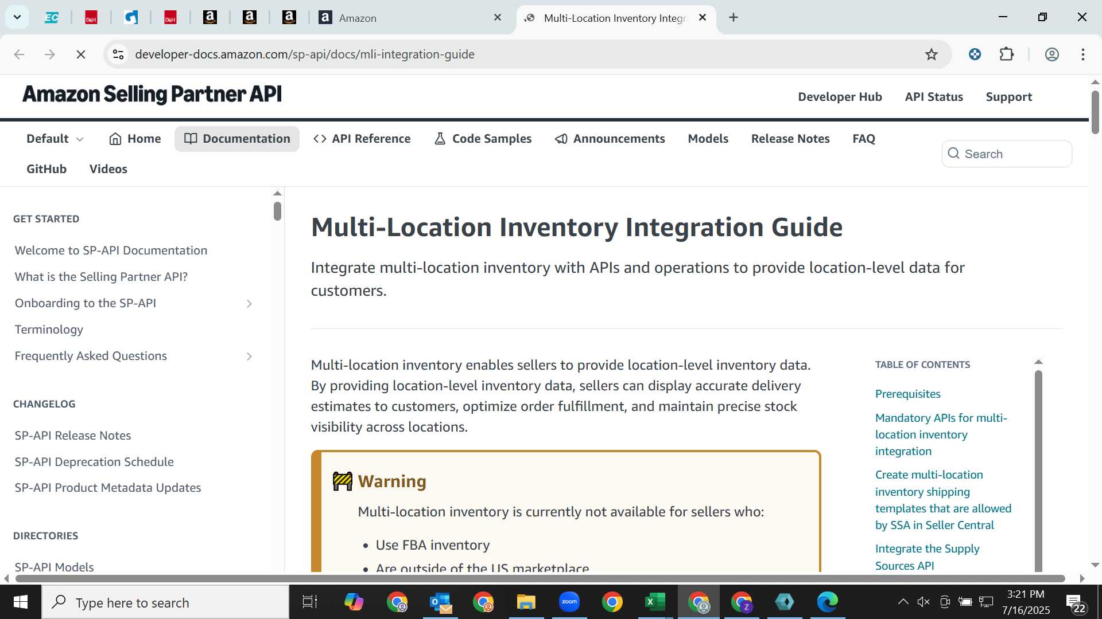Open File Explorer from the taskbar

coord(526,602)
